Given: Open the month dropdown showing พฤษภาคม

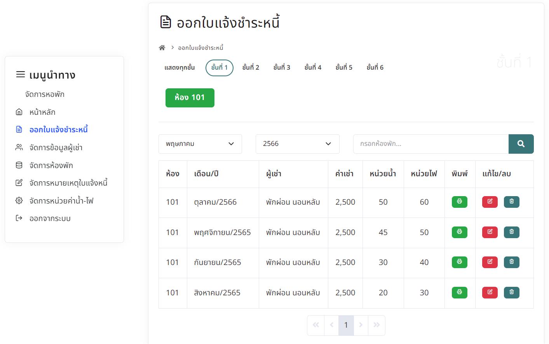Looking at the screenshot, I should [200, 144].
